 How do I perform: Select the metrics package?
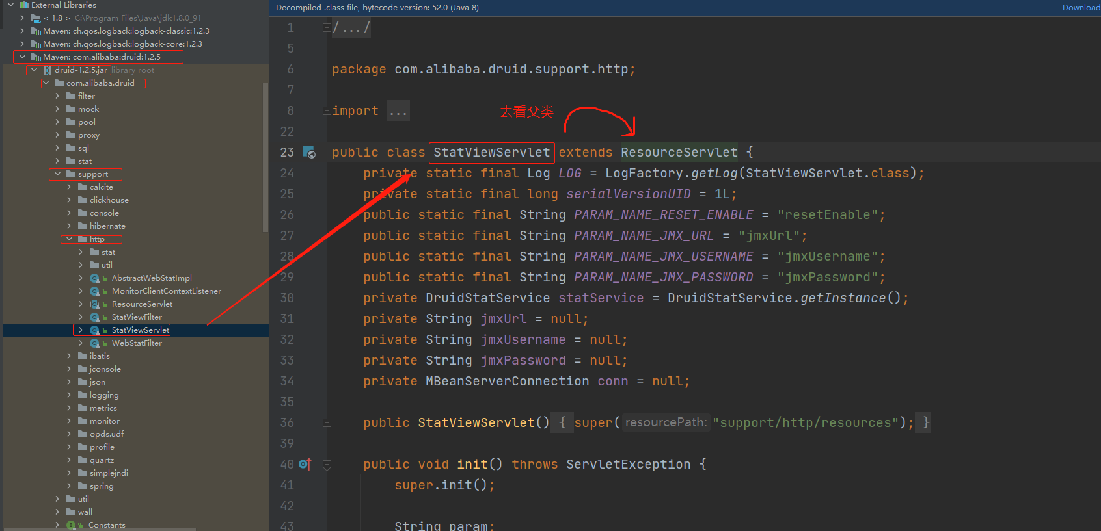pyautogui.click(x=103, y=408)
